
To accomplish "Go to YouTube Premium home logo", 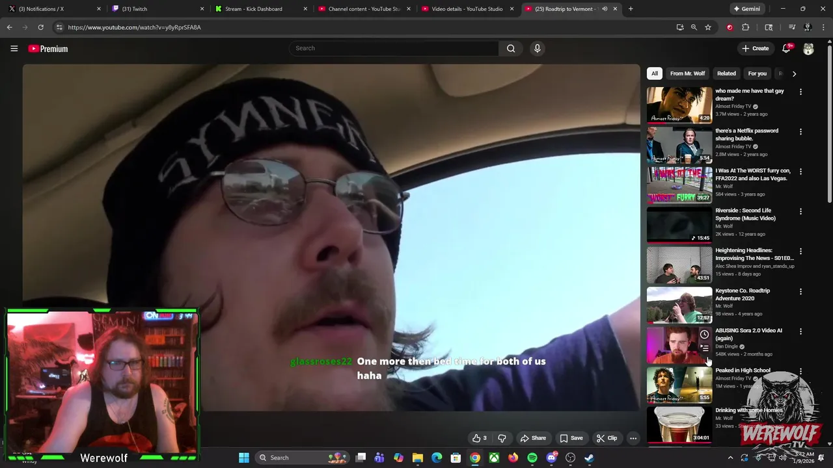I will [48, 49].
